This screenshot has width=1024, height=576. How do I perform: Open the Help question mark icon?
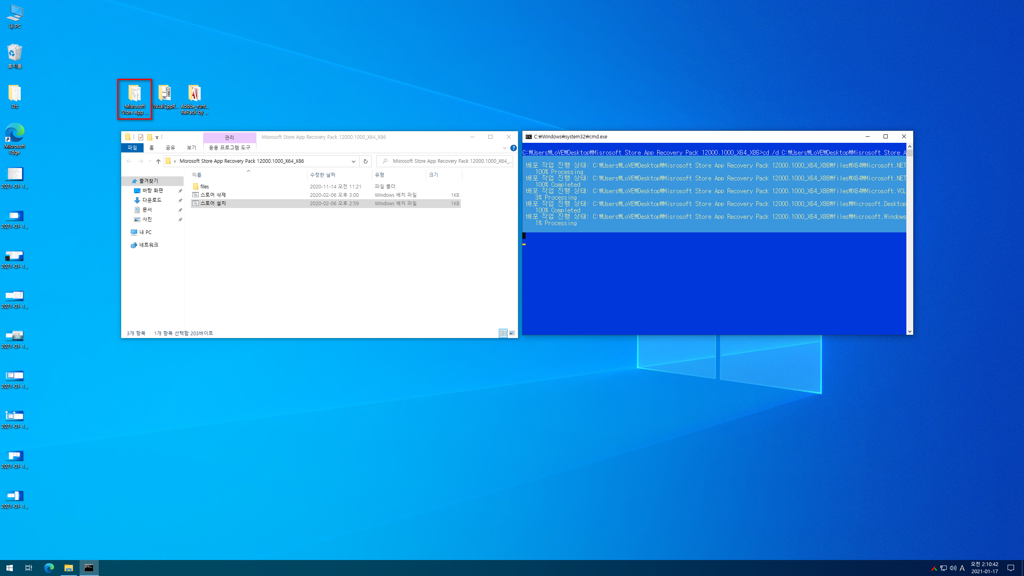tap(514, 148)
